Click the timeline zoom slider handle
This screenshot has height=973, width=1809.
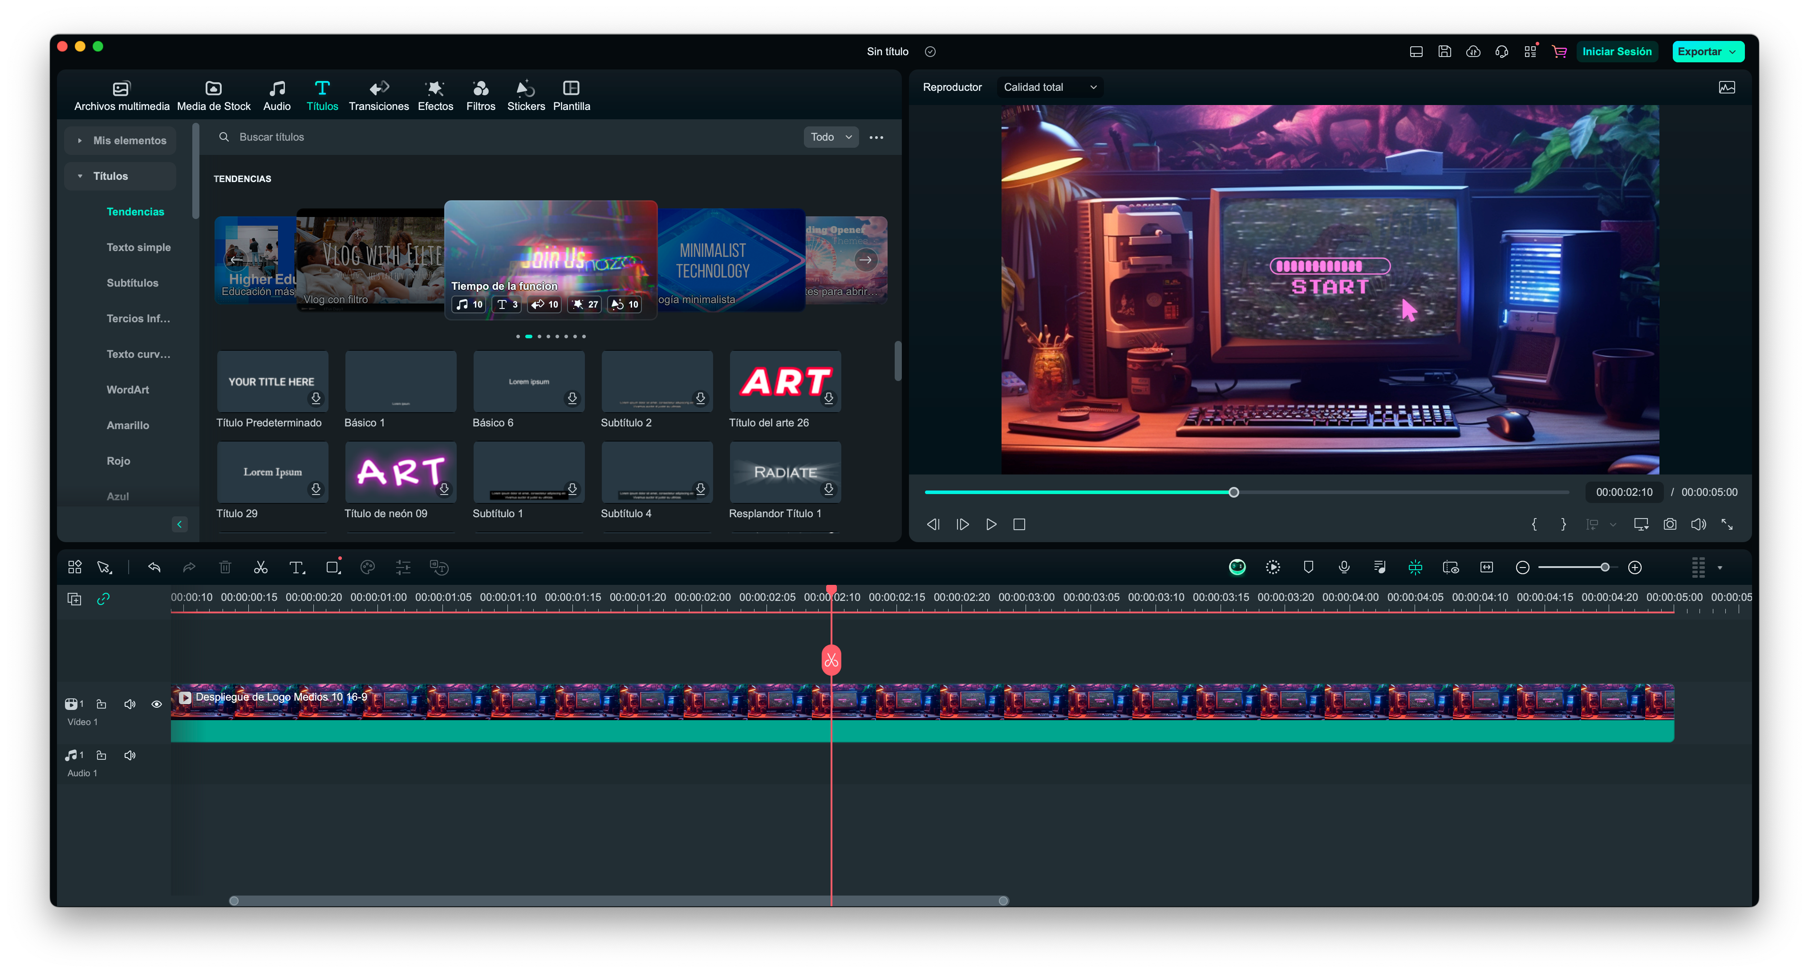(1605, 567)
